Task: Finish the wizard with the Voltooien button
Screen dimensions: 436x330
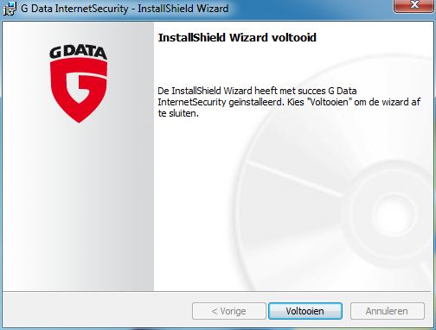Action: pos(305,311)
